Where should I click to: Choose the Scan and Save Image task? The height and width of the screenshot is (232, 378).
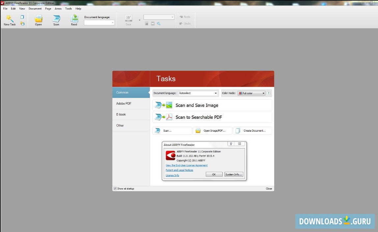coord(212,105)
